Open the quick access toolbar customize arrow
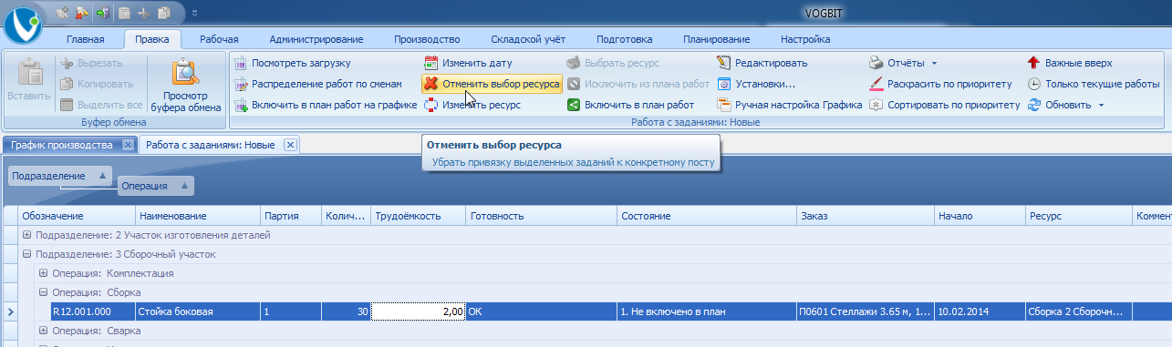Viewport: 1172px width, 347px height. coord(195,13)
